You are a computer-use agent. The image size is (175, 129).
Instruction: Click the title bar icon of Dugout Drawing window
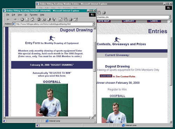tap(5, 11)
